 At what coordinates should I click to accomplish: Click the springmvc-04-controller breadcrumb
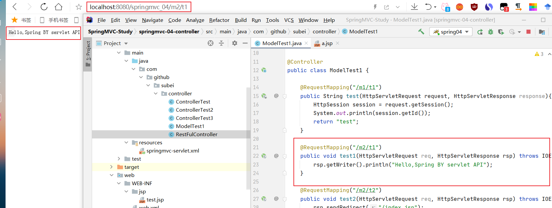pyautogui.click(x=169, y=32)
